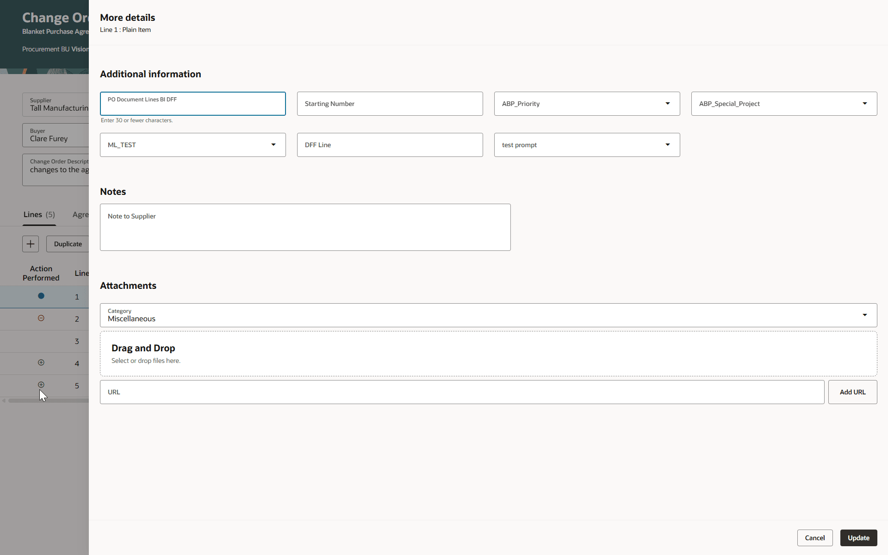Select the Drag and Drop files area
The height and width of the screenshot is (555, 888).
tap(488, 354)
